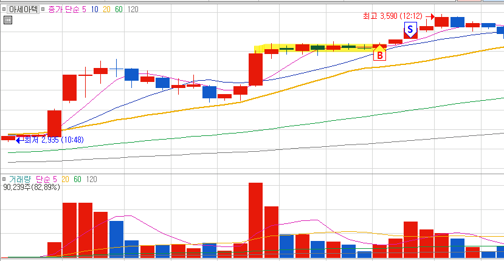Click the red candle at the 3,590 high

[x=441, y=21]
